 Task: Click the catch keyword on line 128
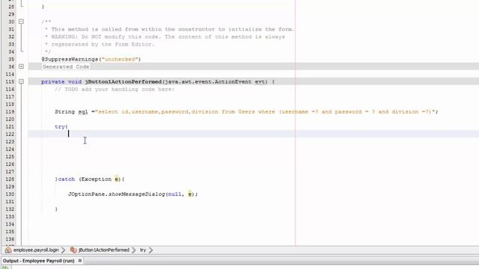[67, 179]
